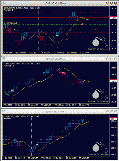The image size is (119, 161).
Task: Click the 1.6375 price scale label
Action: [x=113, y=102]
